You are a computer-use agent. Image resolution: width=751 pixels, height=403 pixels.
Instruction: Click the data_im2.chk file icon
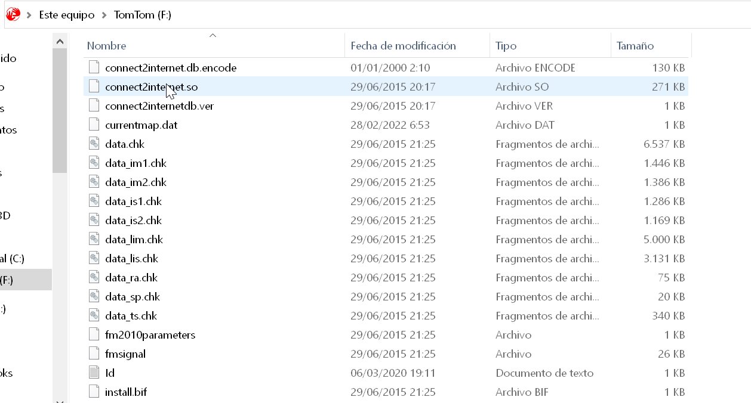(x=93, y=182)
